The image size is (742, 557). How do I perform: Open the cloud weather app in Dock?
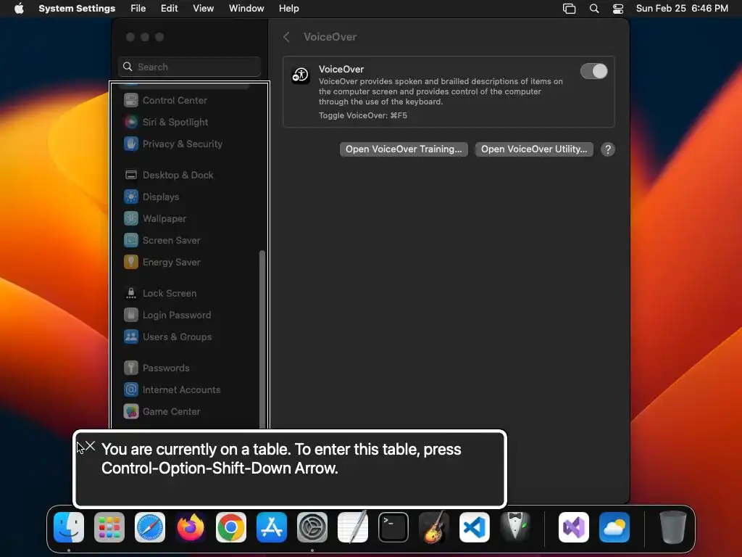614,528
